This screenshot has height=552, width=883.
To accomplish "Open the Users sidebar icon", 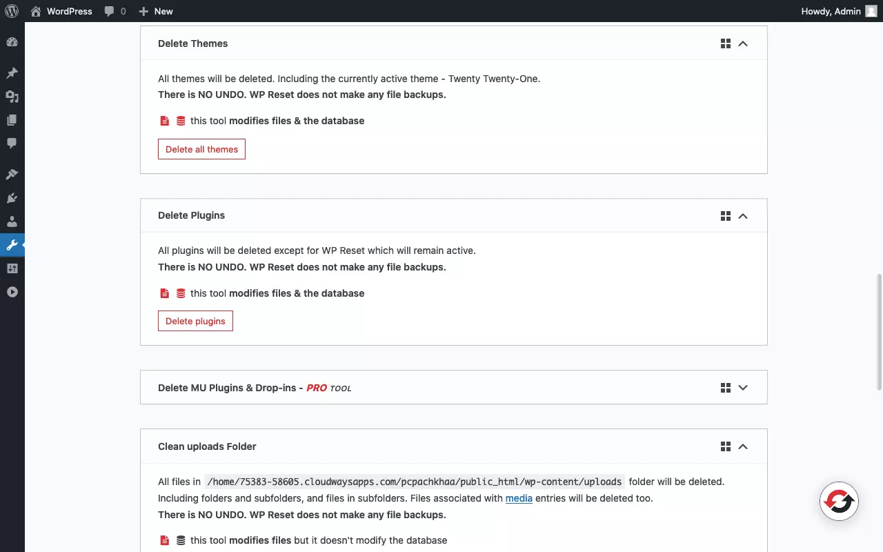I will click(12, 221).
